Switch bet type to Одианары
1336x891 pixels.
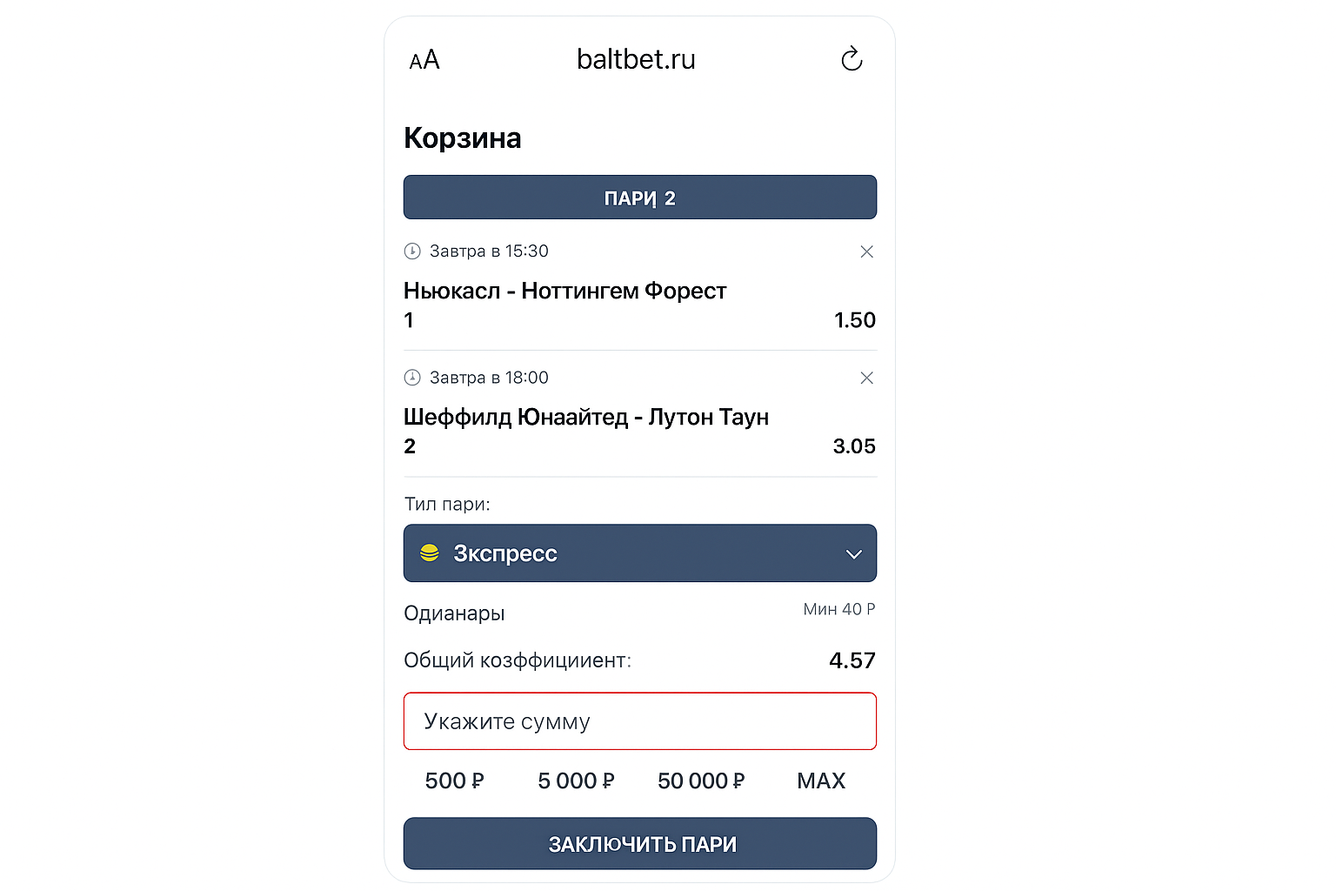[x=453, y=613]
